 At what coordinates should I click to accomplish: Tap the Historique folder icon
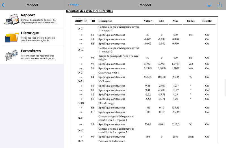coord(11,37)
